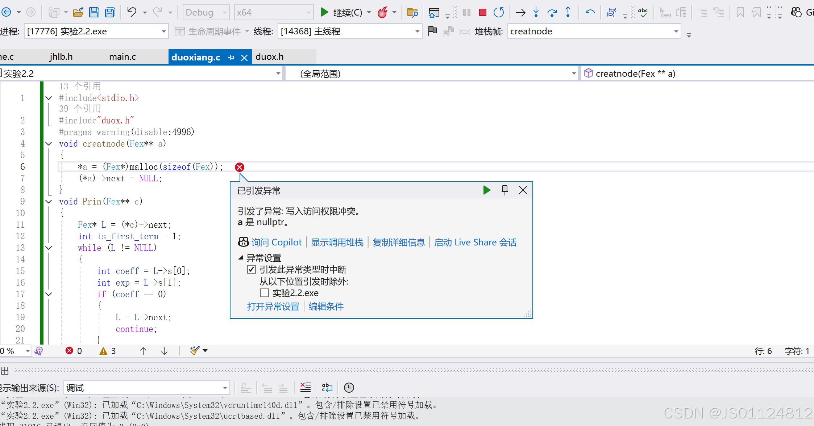Go to next issue with down arrow
Screen dimensions: 814x426
(x=164, y=351)
